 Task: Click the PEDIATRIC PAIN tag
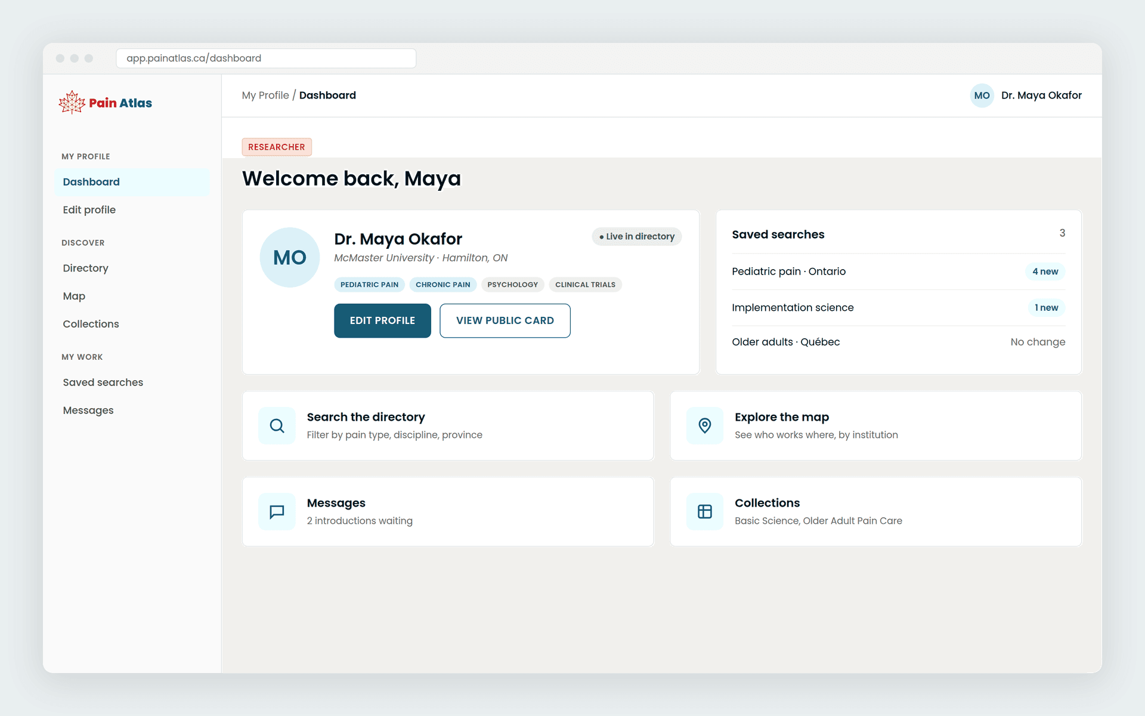(370, 285)
